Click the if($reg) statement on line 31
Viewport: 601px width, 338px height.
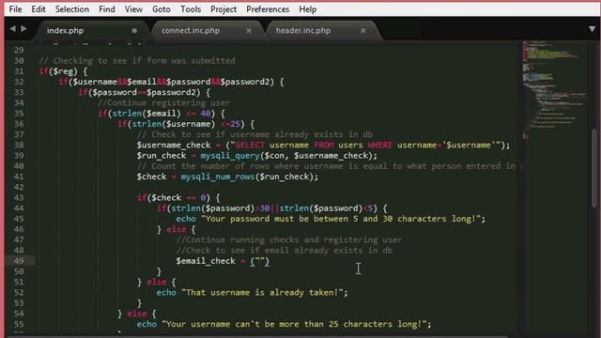pos(63,71)
